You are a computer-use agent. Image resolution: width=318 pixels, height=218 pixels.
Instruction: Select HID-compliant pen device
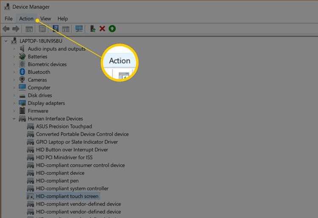click(57, 181)
